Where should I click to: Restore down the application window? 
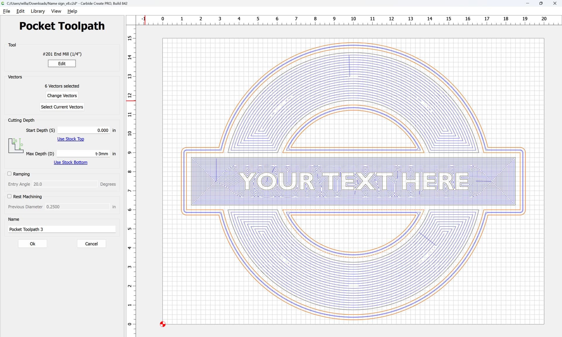pos(541,4)
